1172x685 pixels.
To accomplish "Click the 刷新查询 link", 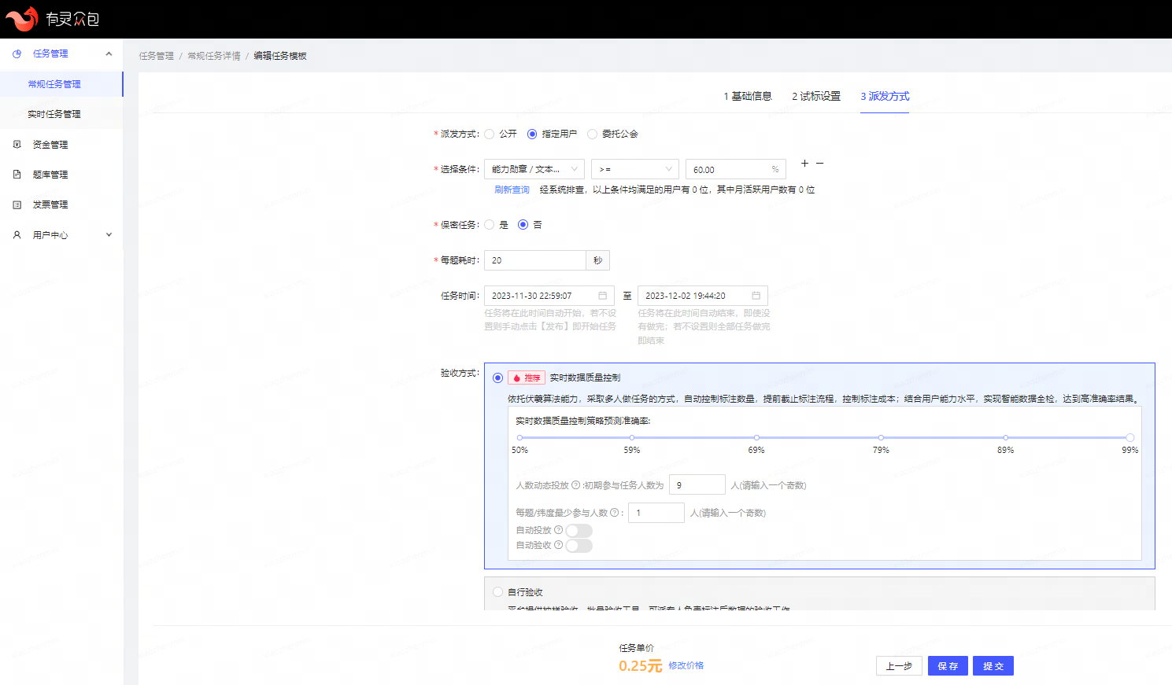I will (x=512, y=190).
